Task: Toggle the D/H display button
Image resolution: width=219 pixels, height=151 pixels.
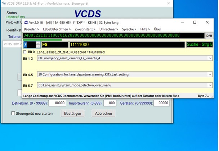Action: pos(209,36)
